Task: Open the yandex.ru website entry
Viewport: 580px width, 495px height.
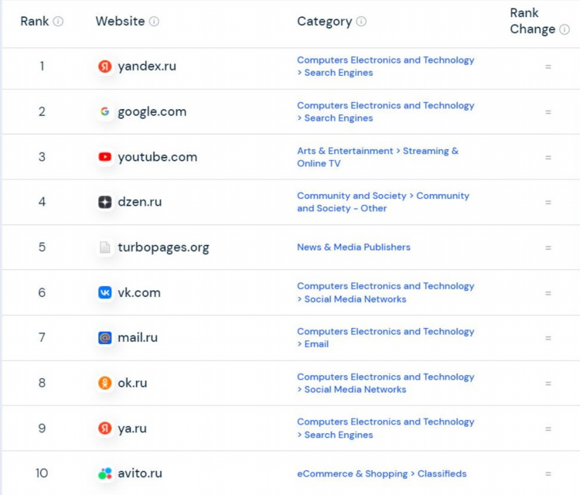Action: coord(147,67)
